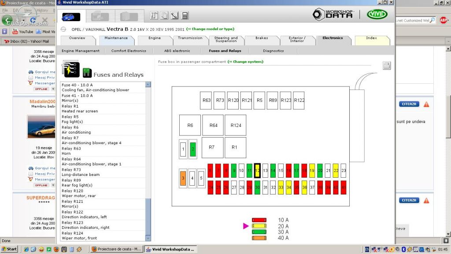Image resolution: width=451 pixels, height=254 pixels.
Task: Select Relay R73 Long-distance beam entry
Action: (103, 172)
